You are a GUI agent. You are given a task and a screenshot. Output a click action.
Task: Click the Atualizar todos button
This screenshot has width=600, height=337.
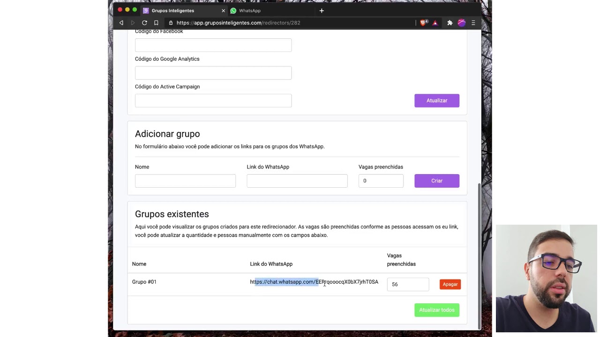(437, 310)
